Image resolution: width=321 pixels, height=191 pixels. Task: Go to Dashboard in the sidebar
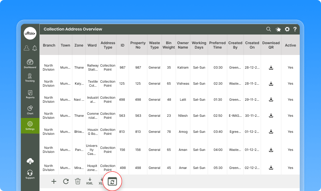[30, 64]
